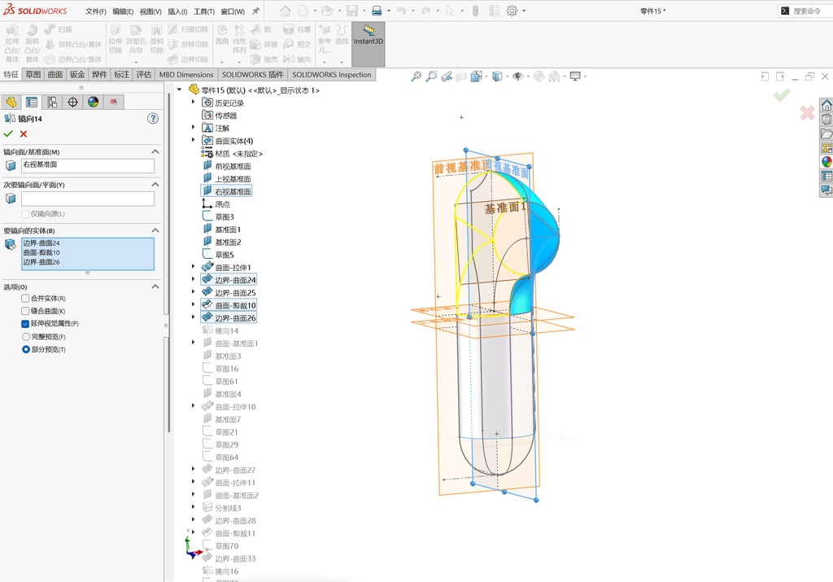The width and height of the screenshot is (833, 582).
Task: Expand the 边界-曲面25 tree node
Action: 194,292
